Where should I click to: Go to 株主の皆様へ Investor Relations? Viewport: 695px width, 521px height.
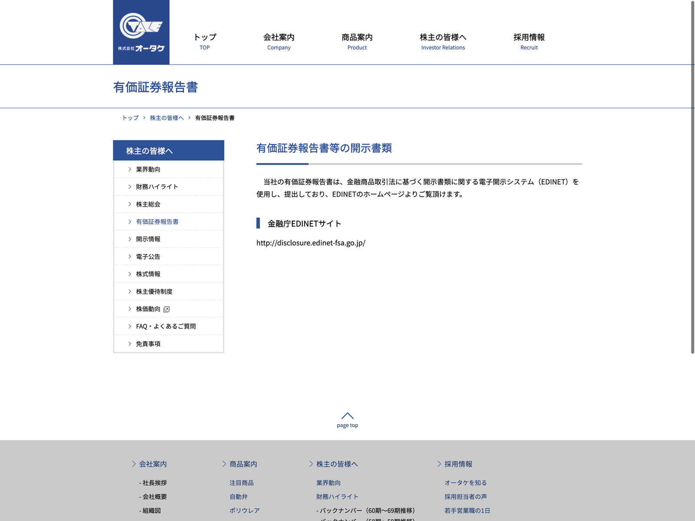point(443,42)
